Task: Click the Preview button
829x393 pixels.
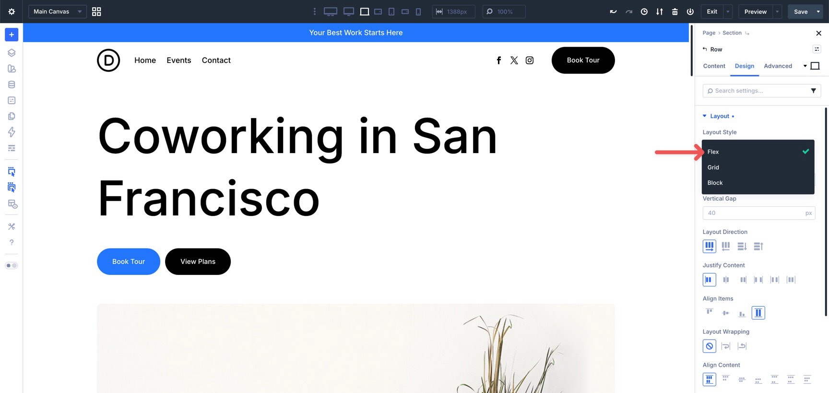Action: (756, 12)
